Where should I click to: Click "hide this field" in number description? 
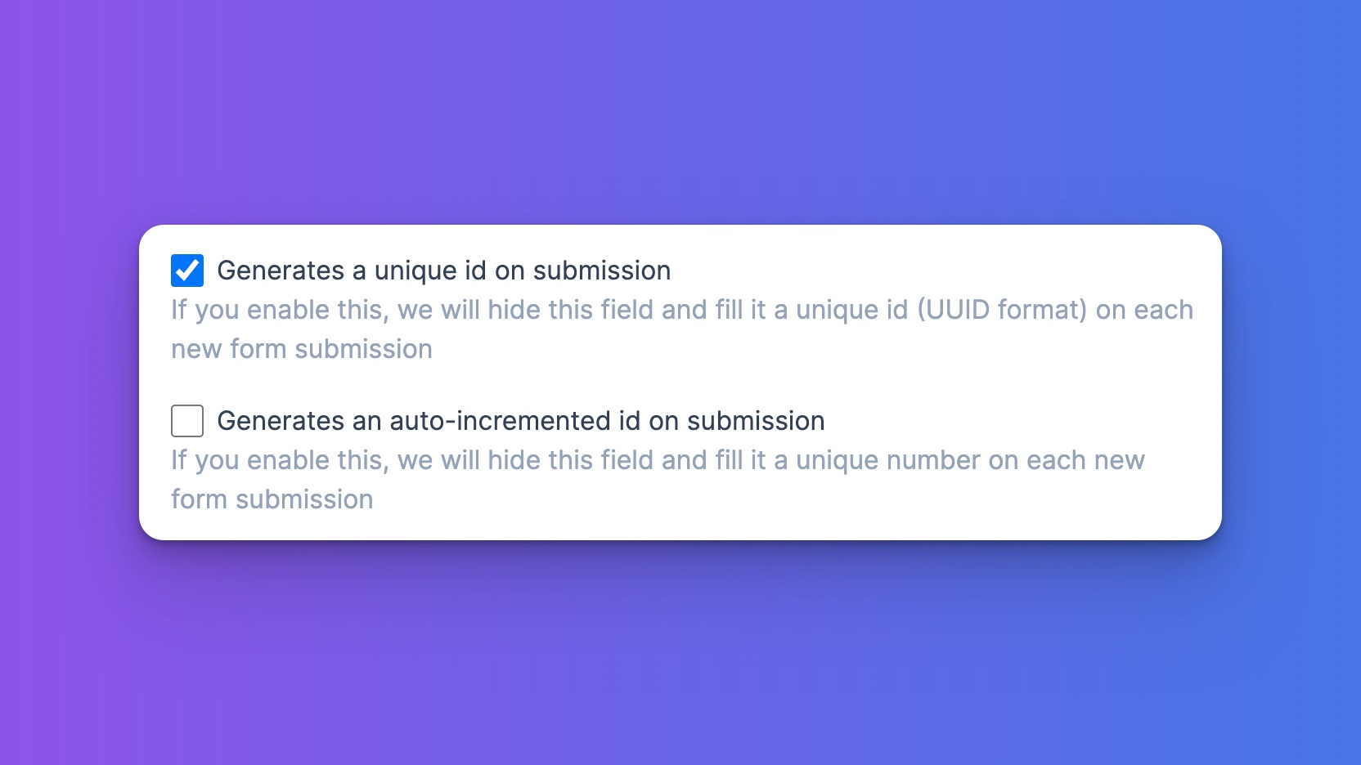(570, 460)
